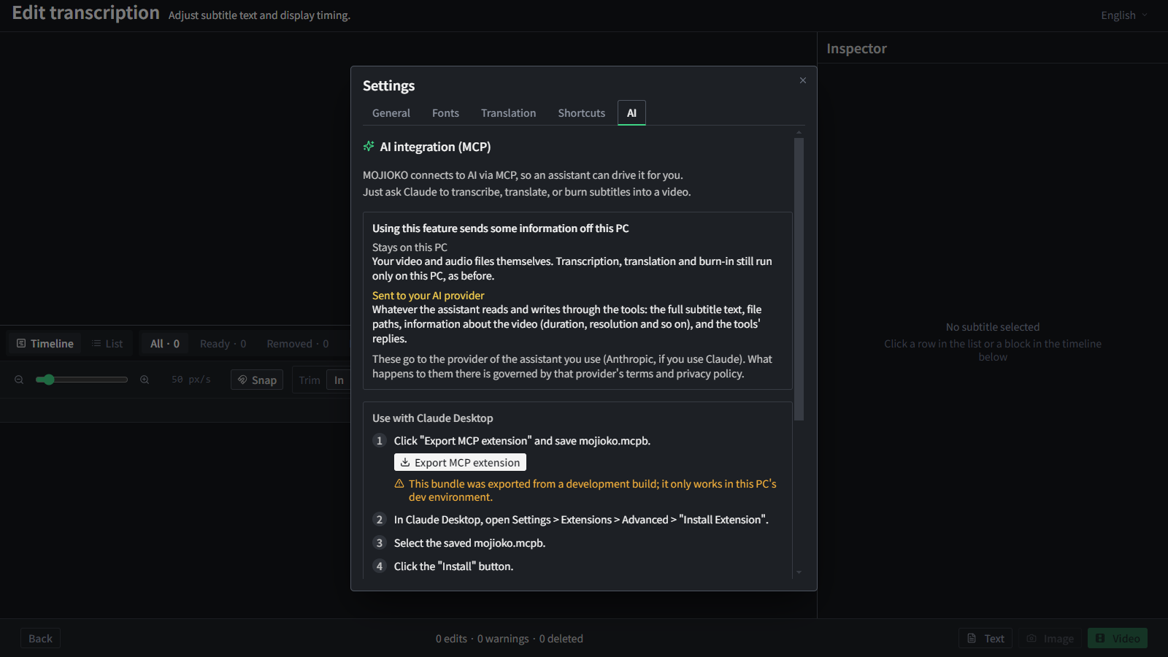Click the 'No subtitle selected' message
Viewport: 1168px width, 657px height.
[993, 327]
